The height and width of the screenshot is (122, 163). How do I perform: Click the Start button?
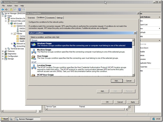(5, 119)
